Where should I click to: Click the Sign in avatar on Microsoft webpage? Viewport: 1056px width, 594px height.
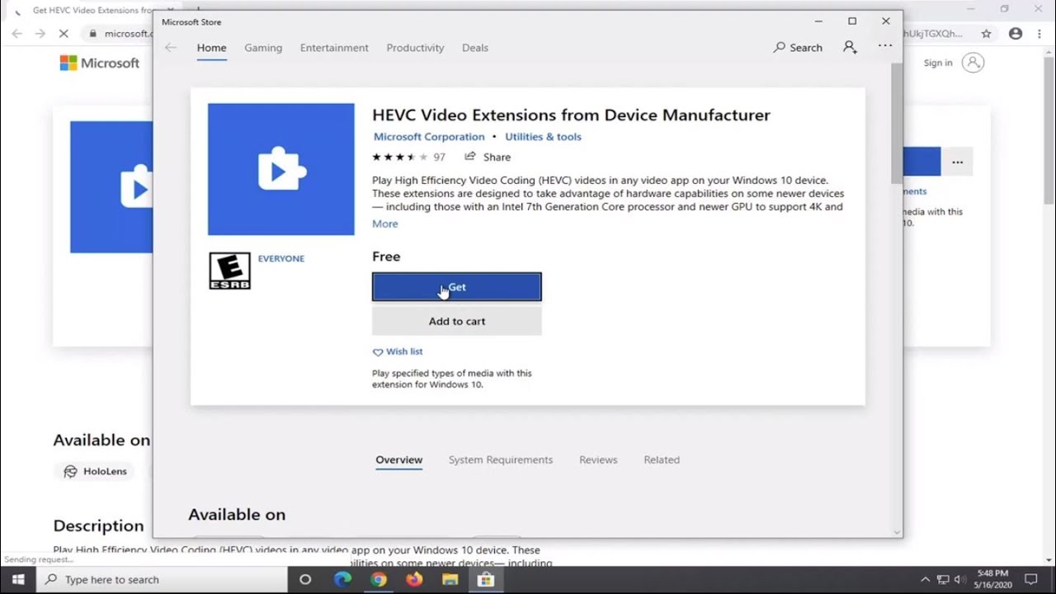tap(973, 63)
